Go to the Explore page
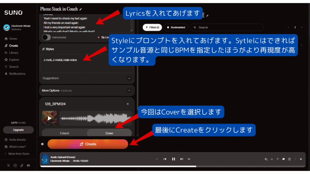 12,60
